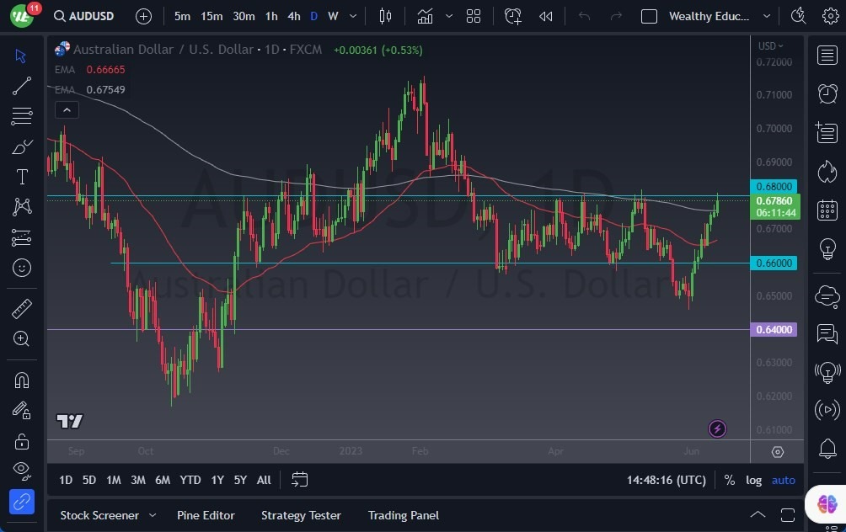This screenshot has width=846, height=532.
Task: Switch to the Pine Editor tab
Action: (x=206, y=515)
